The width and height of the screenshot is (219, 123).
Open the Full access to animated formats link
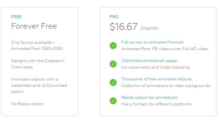152,42
